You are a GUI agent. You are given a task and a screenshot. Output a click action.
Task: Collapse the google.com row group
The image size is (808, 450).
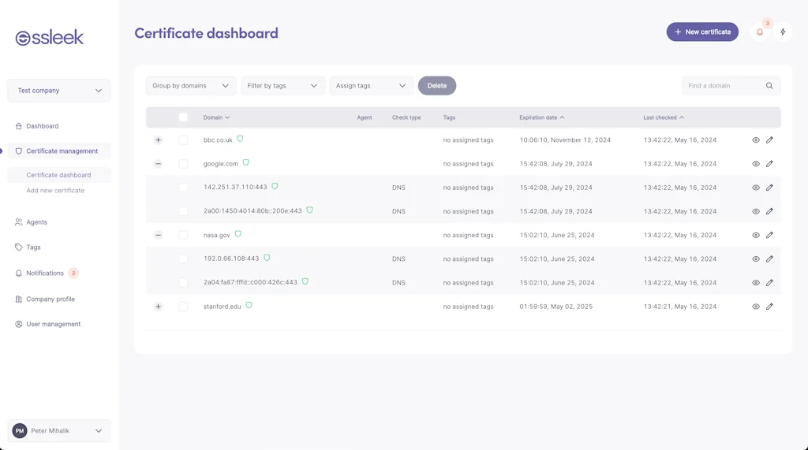(158, 164)
